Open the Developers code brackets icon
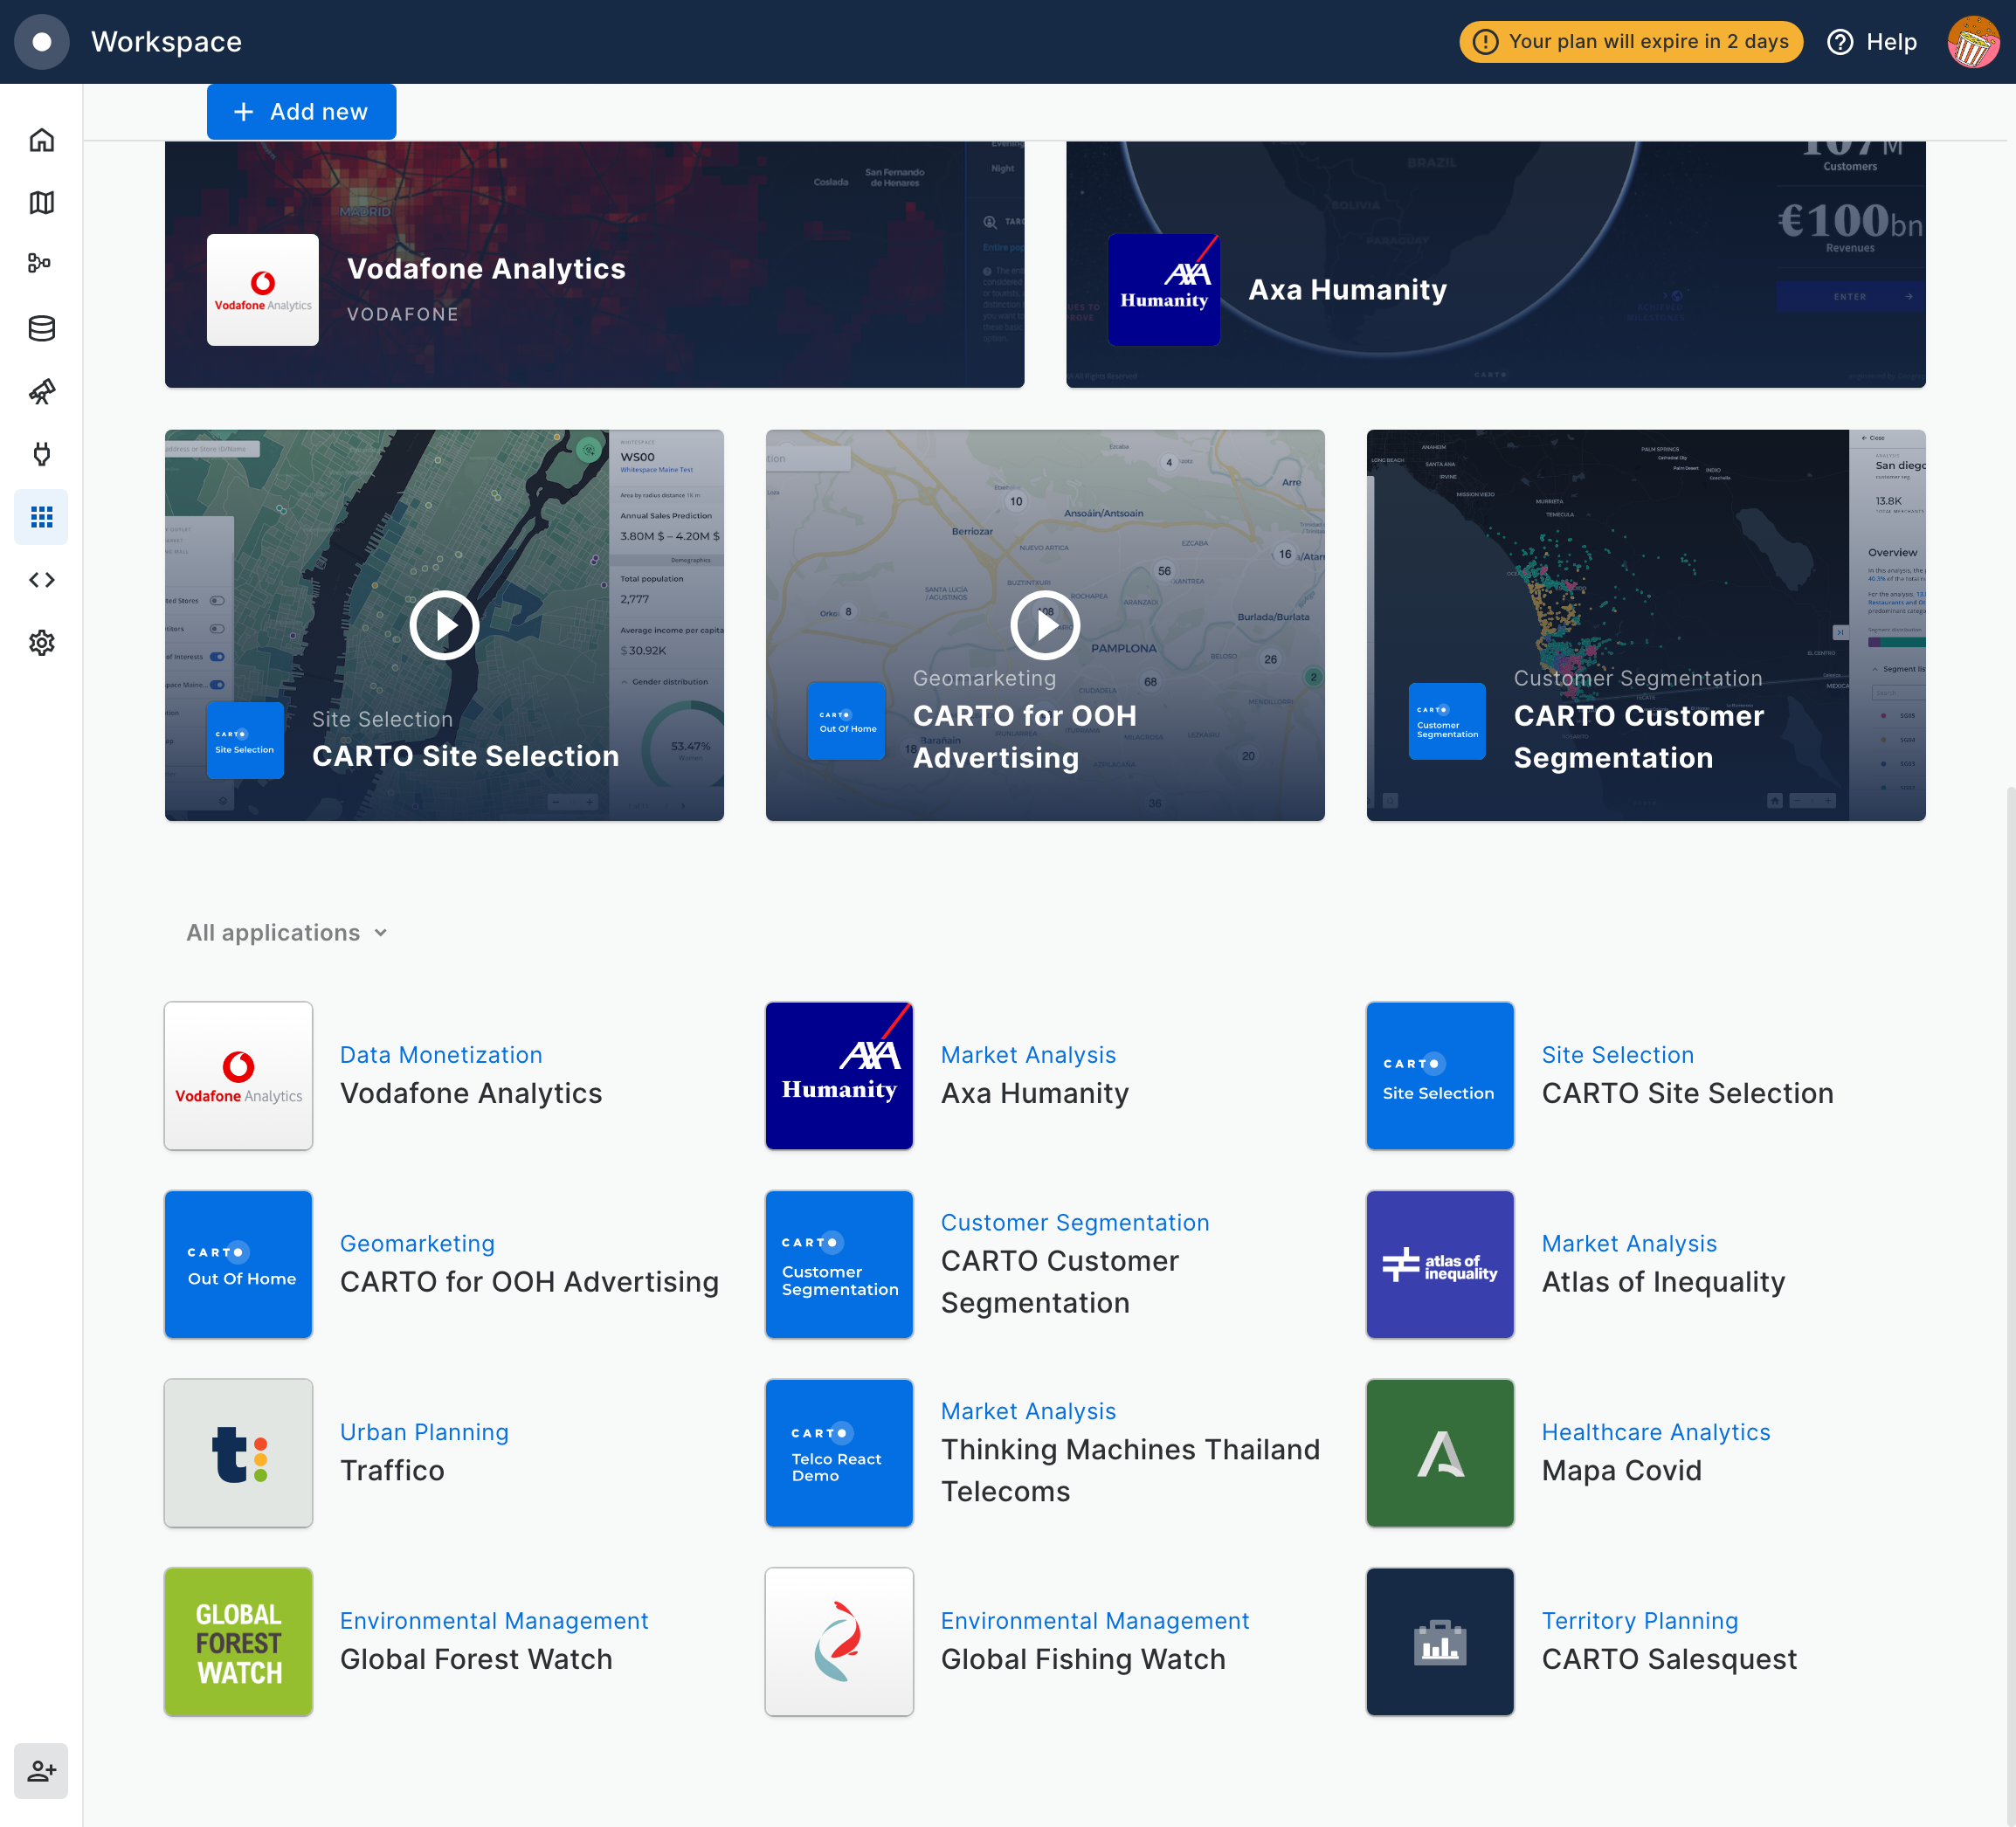2016x1827 pixels. click(x=41, y=580)
